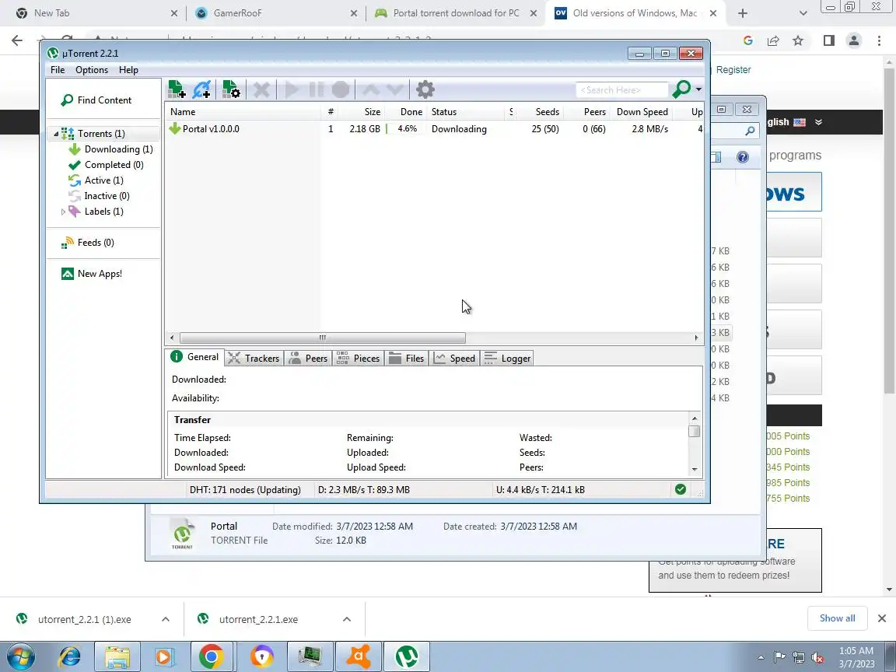Open Preferences gear icon in uTorrent
Image resolution: width=896 pixels, height=672 pixels.
pos(425,89)
